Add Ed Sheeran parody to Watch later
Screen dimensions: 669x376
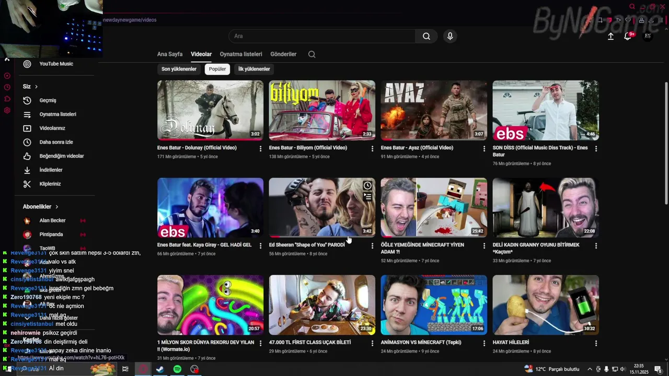coord(367,186)
